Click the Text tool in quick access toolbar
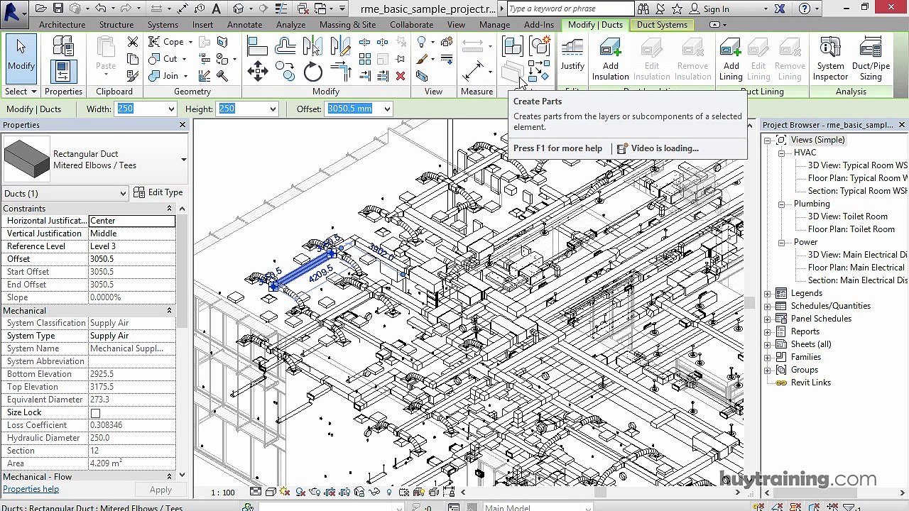 [216, 9]
